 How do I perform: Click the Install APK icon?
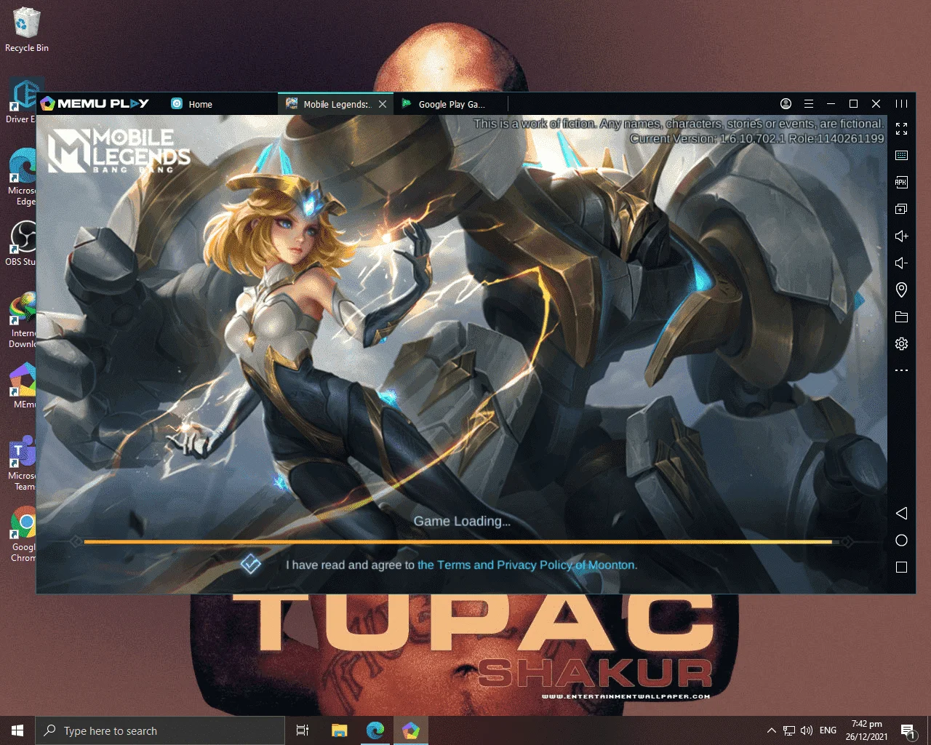pyautogui.click(x=901, y=182)
